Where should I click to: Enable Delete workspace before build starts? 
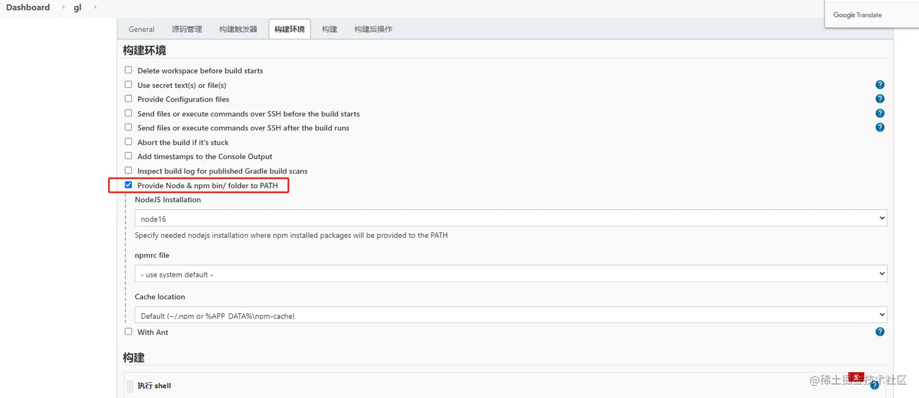pos(128,70)
